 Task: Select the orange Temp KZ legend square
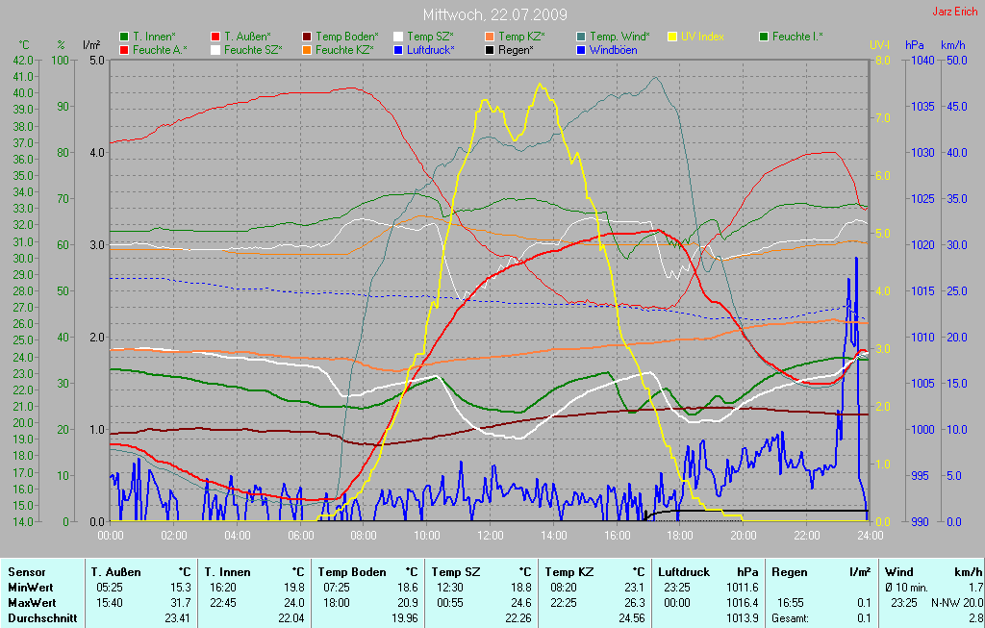pyautogui.click(x=490, y=37)
